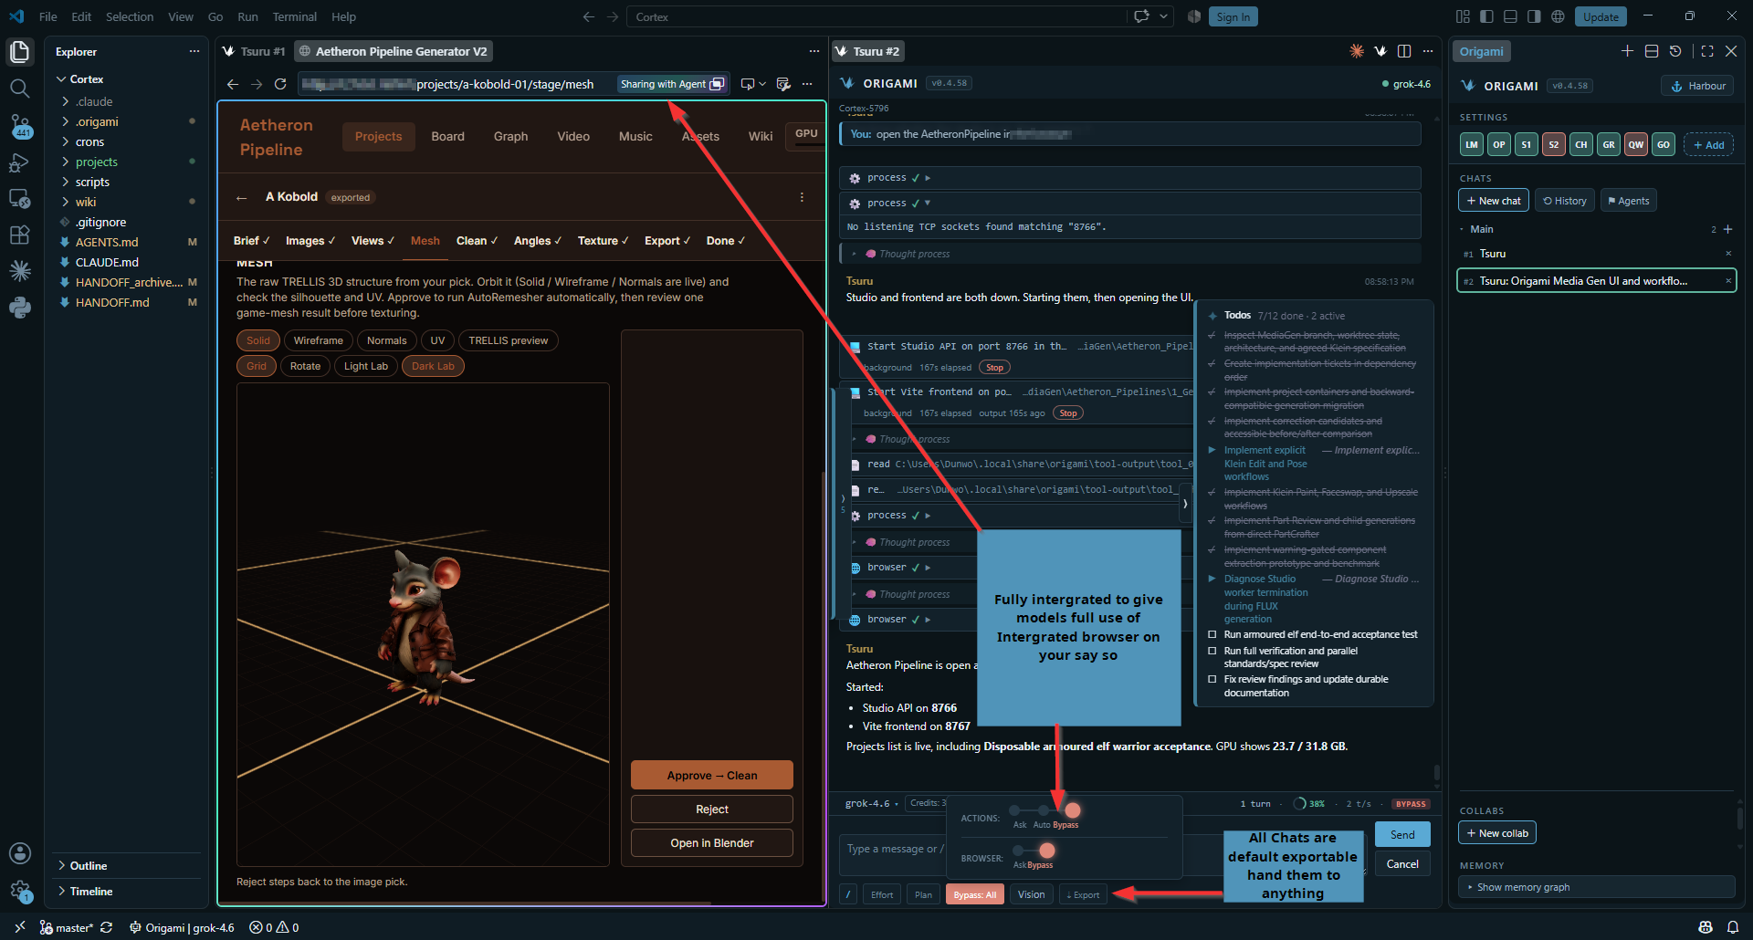Maximize the Origami panel with fullscreen icon

(x=1707, y=51)
